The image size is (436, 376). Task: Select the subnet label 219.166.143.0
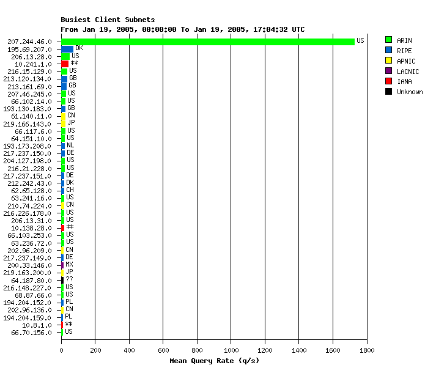point(28,123)
